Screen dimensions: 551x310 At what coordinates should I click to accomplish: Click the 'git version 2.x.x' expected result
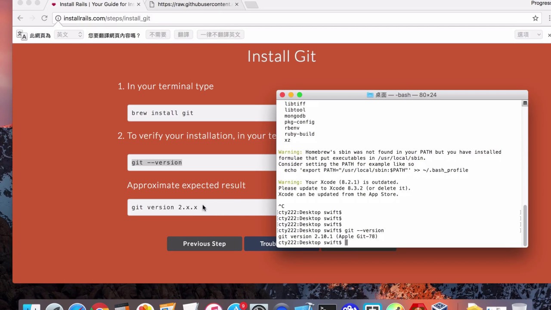pos(164,207)
